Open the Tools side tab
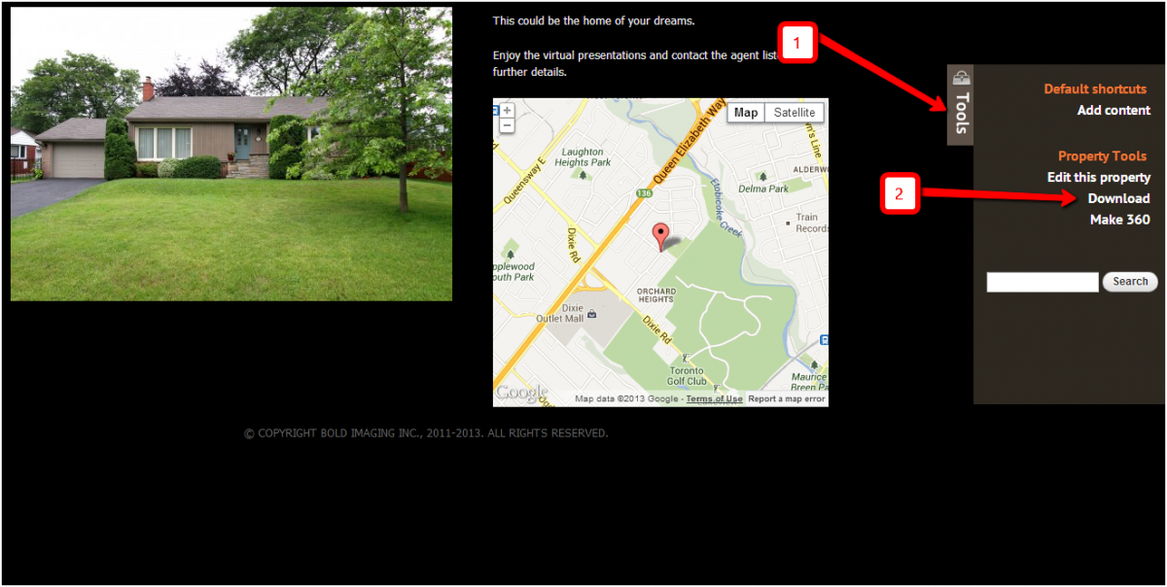Viewport: 1167px width, 587px height. pyautogui.click(x=961, y=105)
